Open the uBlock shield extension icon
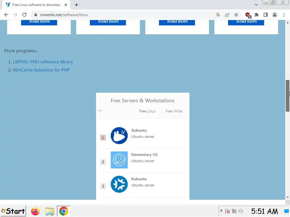Image resolution: width=290 pixels, height=217 pixels. pyautogui.click(x=248, y=15)
